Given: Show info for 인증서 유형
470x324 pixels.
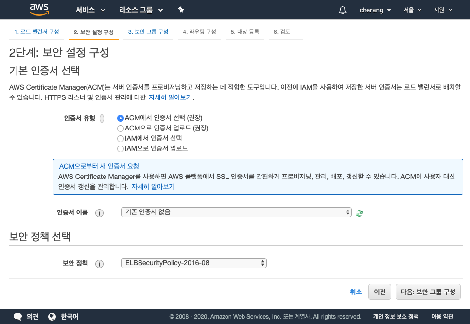Looking at the screenshot, I should (102, 118).
